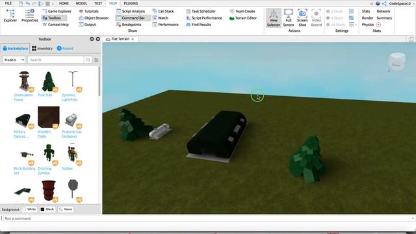Image resolution: width=416 pixels, height=234 pixels.
Task: Show Network stats
Action: (383, 12)
